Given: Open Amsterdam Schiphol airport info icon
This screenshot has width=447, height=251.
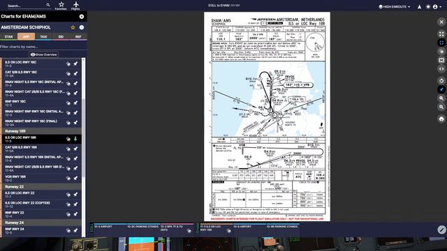Looking at the screenshot, I should (82, 27).
